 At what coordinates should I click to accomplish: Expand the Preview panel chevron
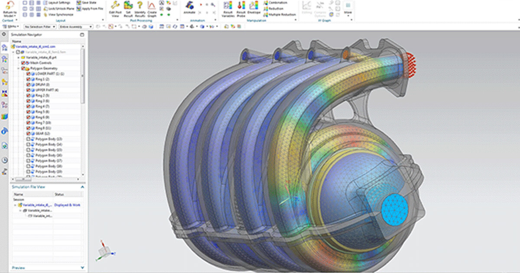coord(82,268)
